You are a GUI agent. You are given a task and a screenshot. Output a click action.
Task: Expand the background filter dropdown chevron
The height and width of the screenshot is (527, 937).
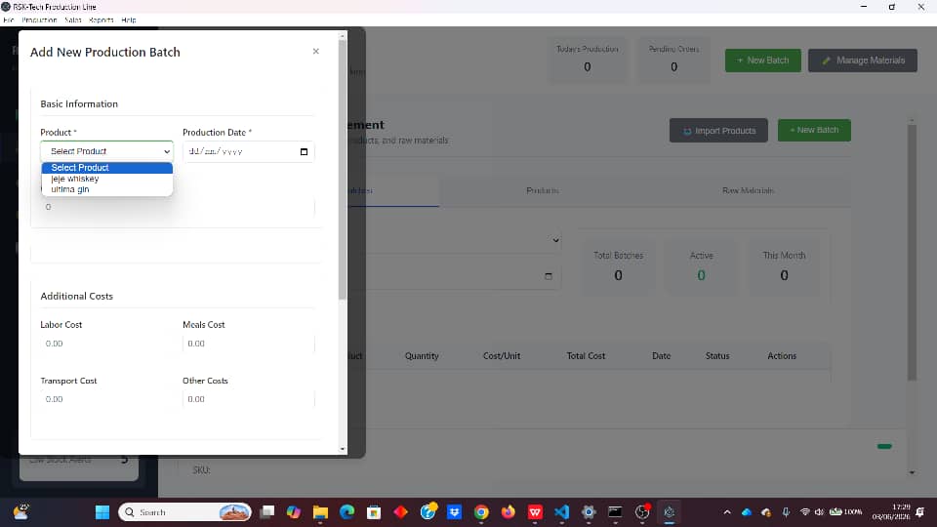(555, 240)
